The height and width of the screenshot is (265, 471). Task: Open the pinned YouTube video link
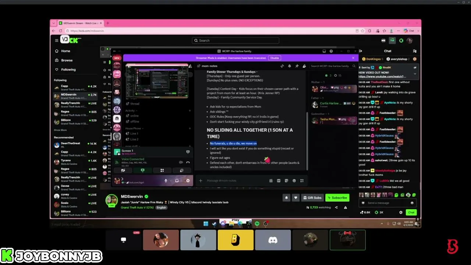[x=382, y=77]
